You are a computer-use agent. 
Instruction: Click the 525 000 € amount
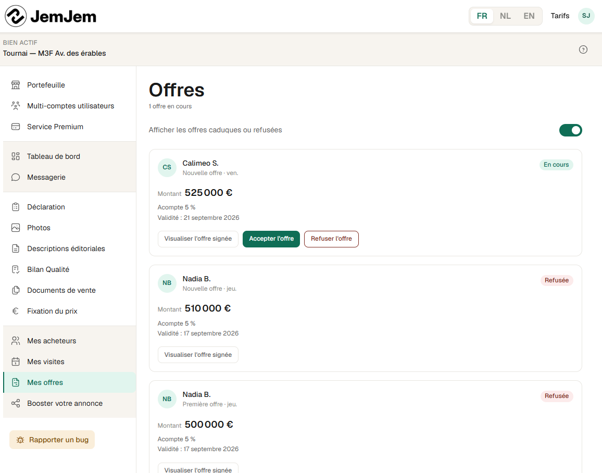(x=208, y=193)
